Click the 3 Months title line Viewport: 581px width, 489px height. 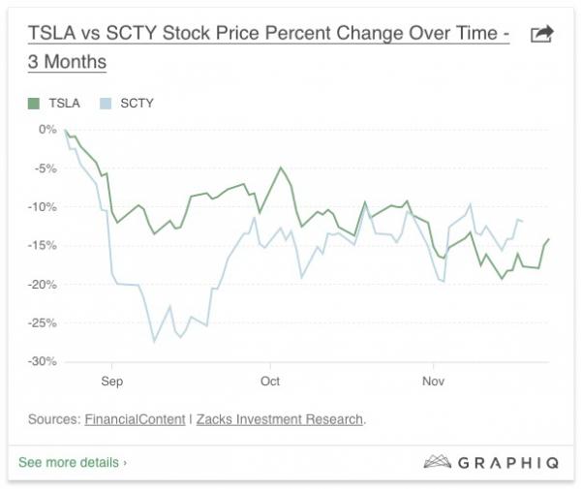coord(67,62)
